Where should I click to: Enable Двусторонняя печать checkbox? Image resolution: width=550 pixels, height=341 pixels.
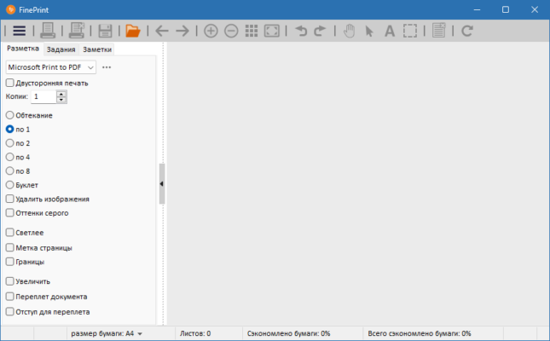pyautogui.click(x=10, y=84)
